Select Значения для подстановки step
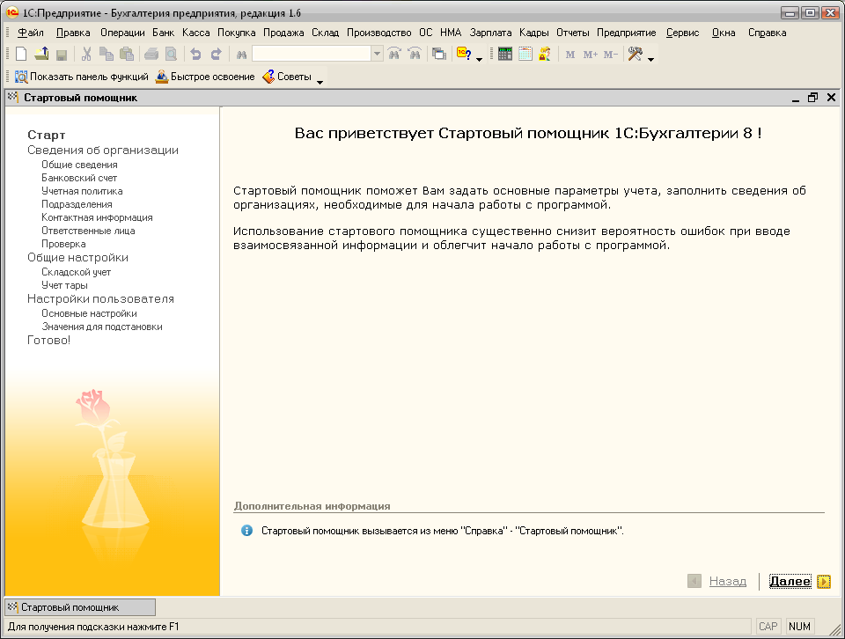This screenshot has height=639, width=845. pyautogui.click(x=102, y=327)
